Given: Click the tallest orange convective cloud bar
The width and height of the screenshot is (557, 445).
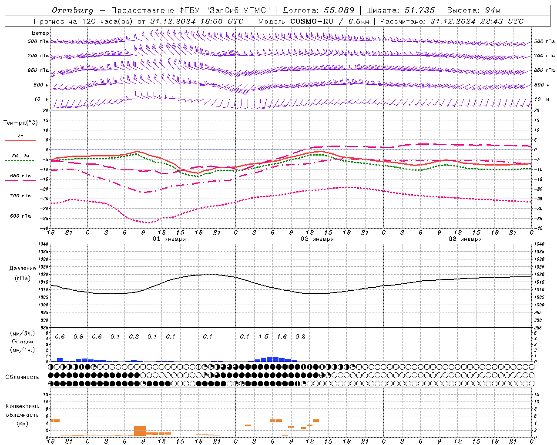Looking at the screenshot, I should (140, 431).
